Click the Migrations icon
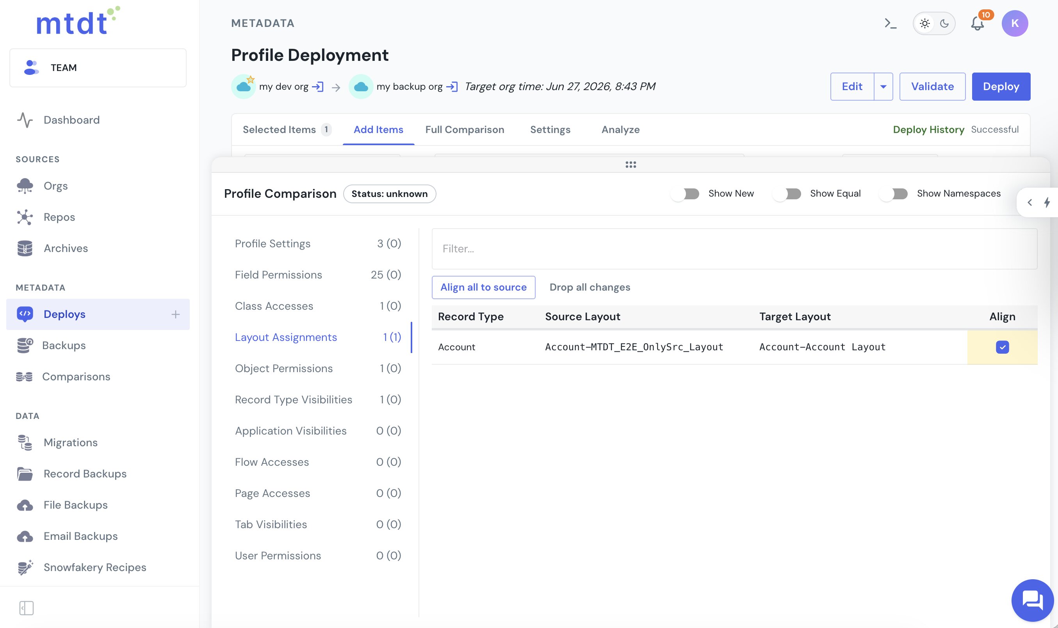 pos(25,443)
